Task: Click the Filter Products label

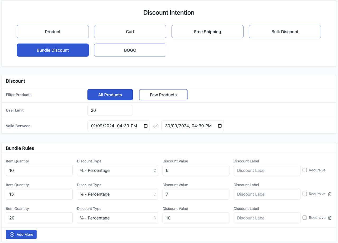Action: point(18,95)
